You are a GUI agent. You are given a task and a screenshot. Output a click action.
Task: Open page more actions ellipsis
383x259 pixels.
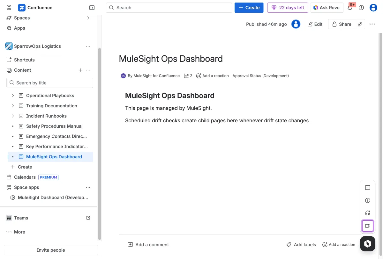click(372, 24)
